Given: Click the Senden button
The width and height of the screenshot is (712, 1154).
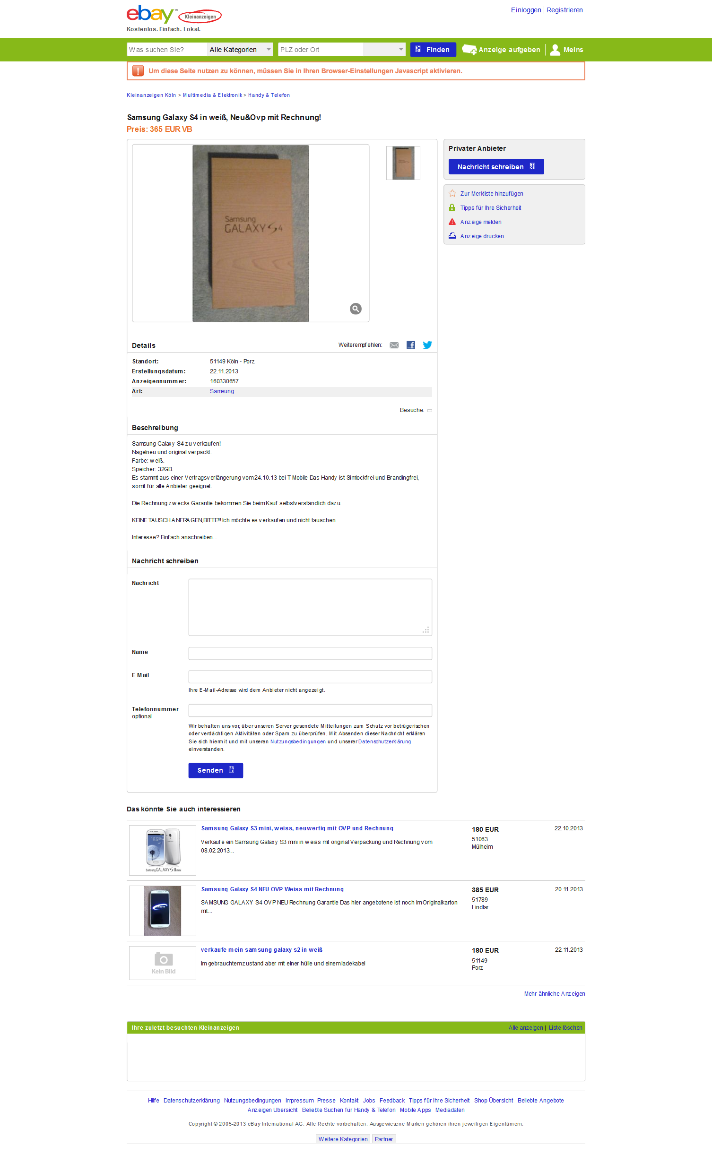Looking at the screenshot, I should pyautogui.click(x=216, y=770).
